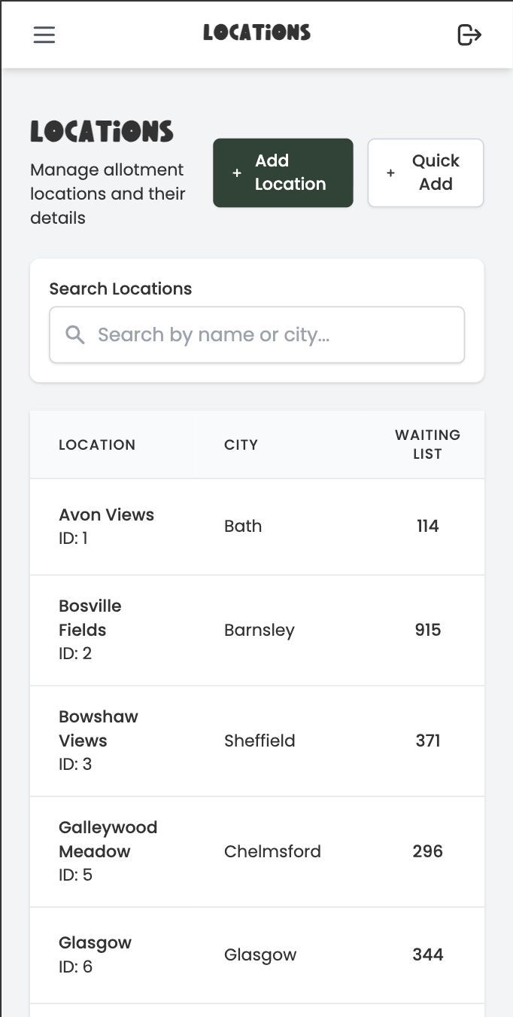
Task: Click the 915 waiting list value
Action: point(427,630)
